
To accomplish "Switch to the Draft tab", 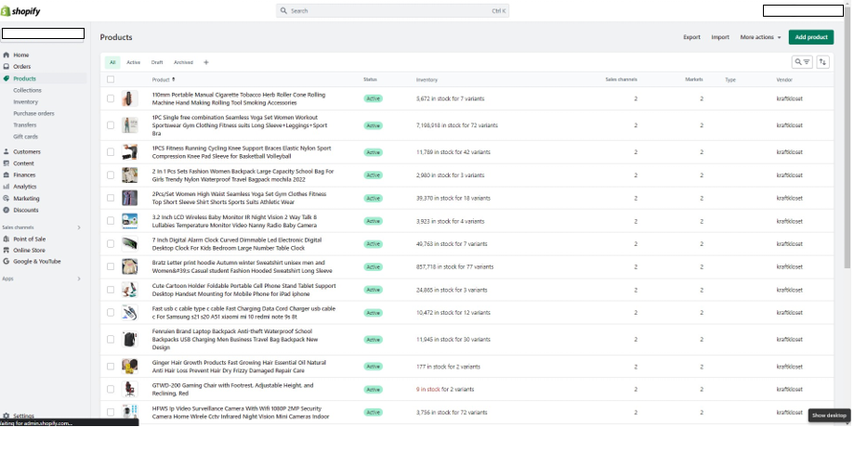I will point(157,62).
